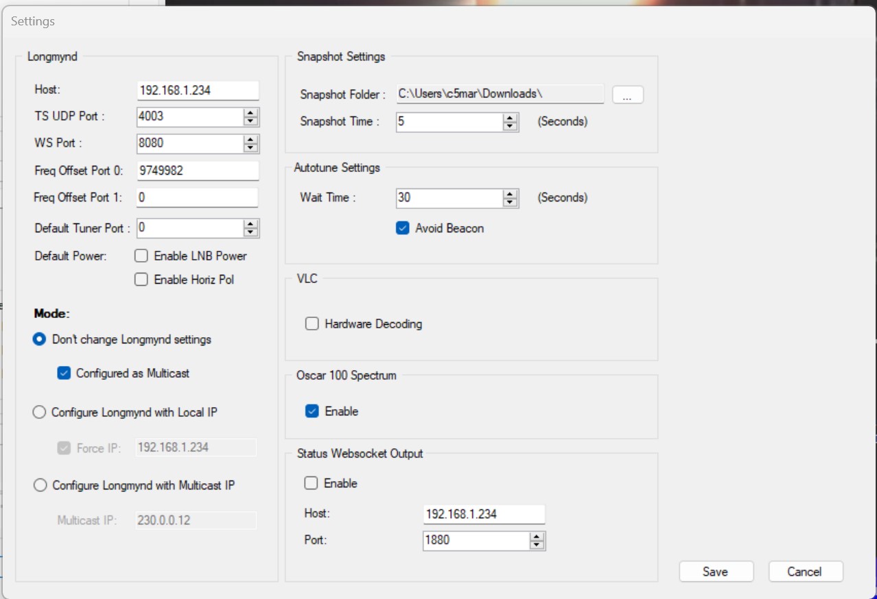Enable LNB Power checkbox

(141, 256)
